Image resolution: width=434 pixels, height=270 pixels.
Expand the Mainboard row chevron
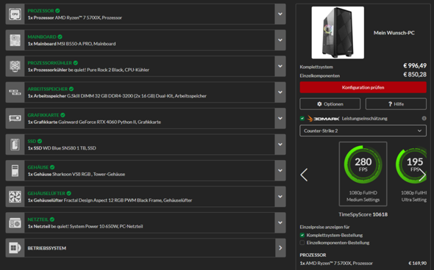[x=280, y=40]
